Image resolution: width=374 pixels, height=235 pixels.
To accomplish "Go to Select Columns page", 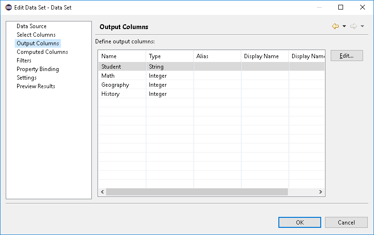I will [36, 35].
